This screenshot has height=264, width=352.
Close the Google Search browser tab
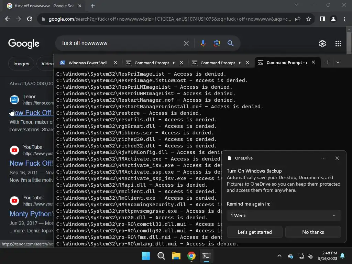click(80, 6)
